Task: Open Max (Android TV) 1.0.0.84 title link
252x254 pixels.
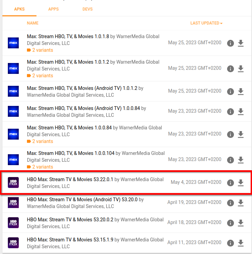Action: tap(83, 108)
